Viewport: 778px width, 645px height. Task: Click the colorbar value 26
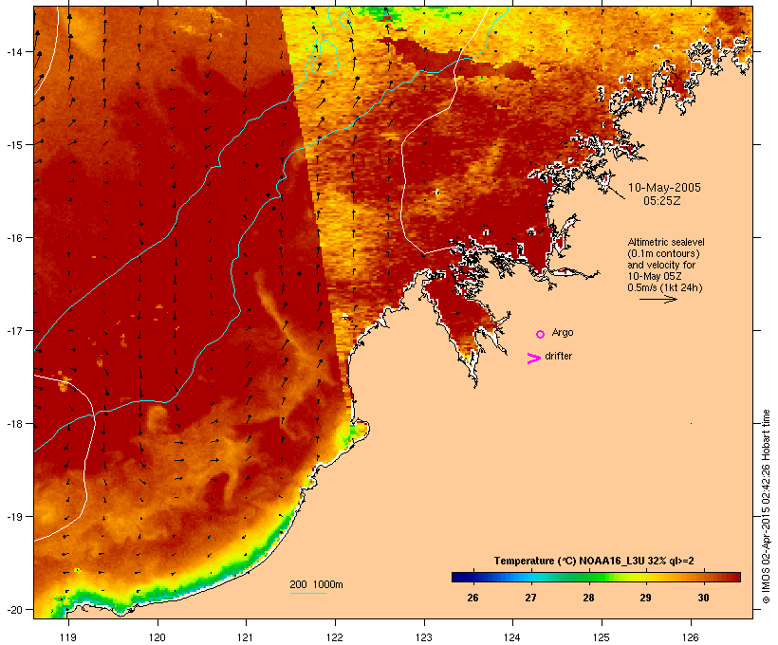(472, 598)
